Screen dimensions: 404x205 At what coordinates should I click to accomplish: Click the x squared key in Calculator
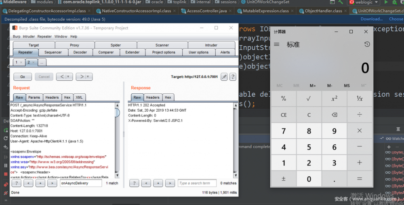(x=334, y=99)
